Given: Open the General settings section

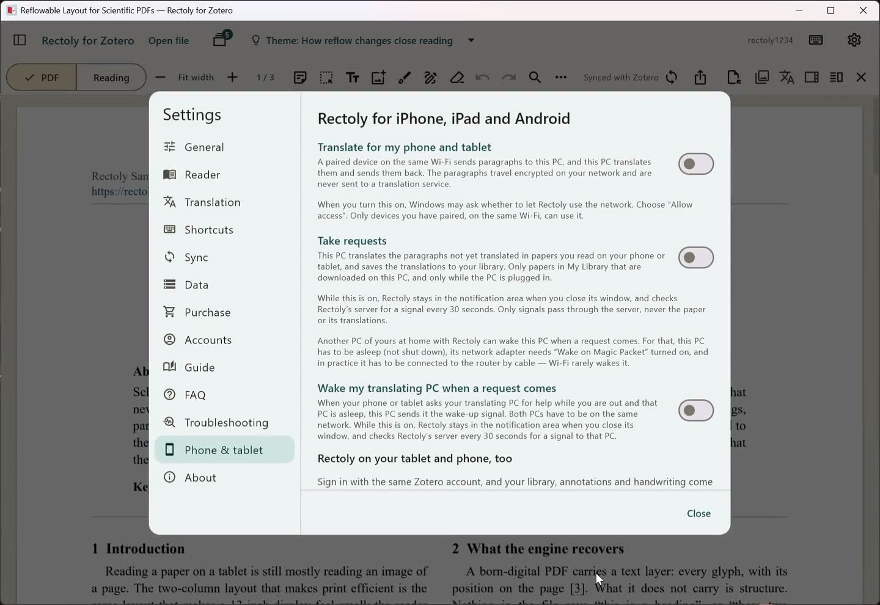Looking at the screenshot, I should click(x=224, y=147).
